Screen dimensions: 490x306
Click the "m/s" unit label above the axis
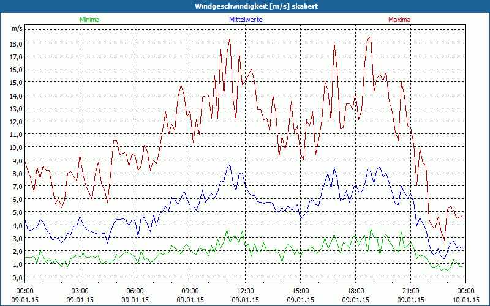pyautogui.click(x=17, y=29)
